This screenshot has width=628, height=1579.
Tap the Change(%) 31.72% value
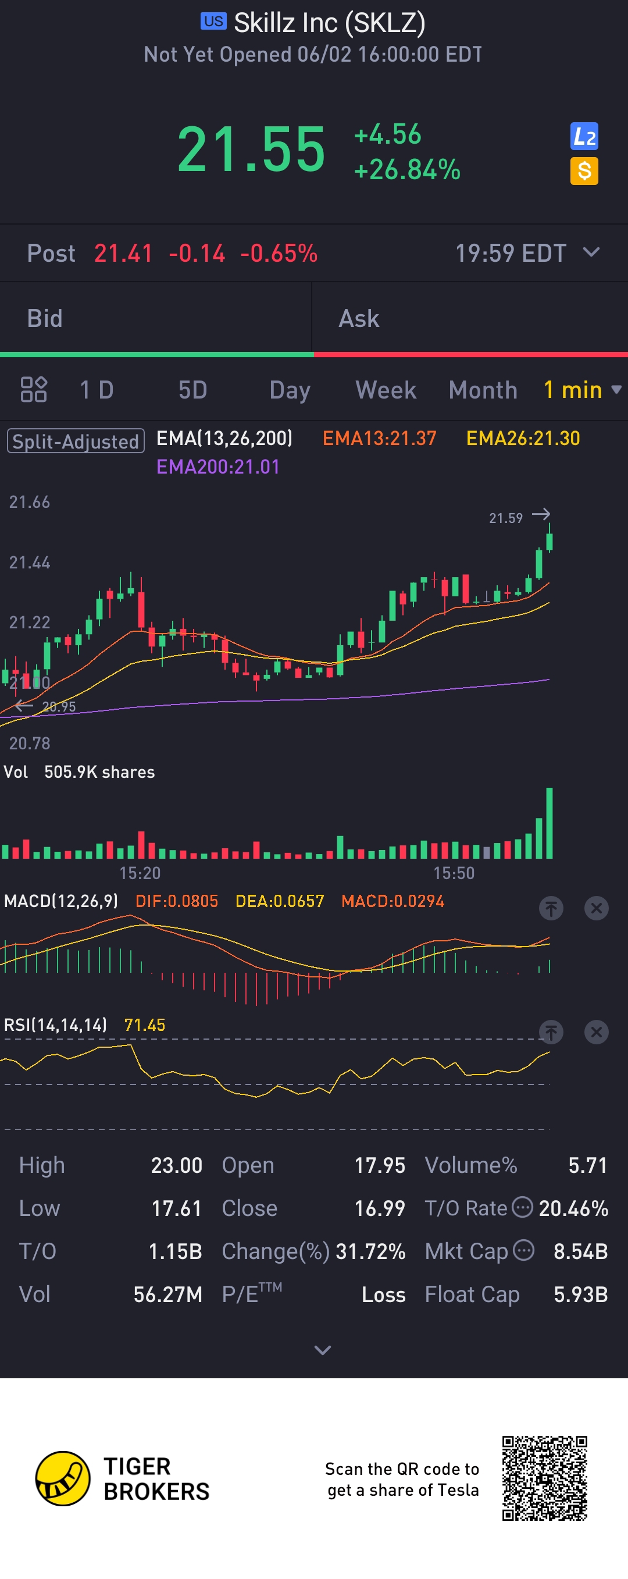[370, 1251]
